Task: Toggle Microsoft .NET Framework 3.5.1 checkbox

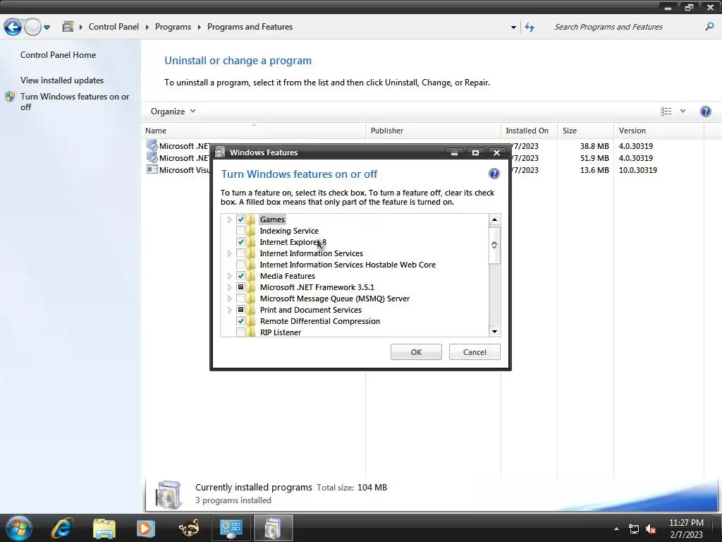Action: (240, 287)
